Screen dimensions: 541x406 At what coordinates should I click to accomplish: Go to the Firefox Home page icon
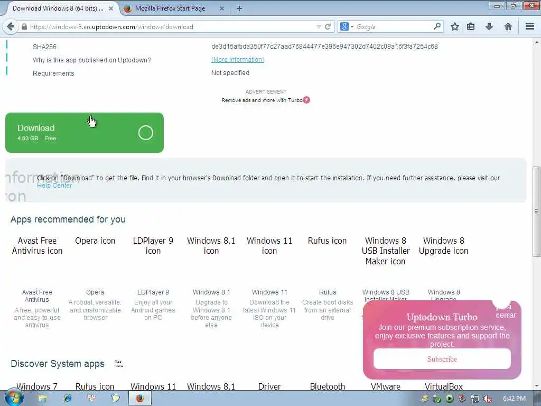(x=508, y=26)
